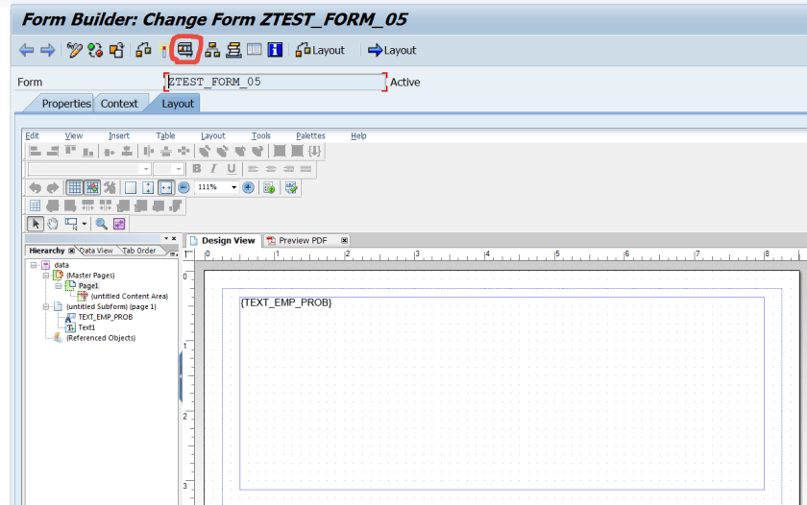Click the blue information icon
807x505 pixels.
pos(275,50)
